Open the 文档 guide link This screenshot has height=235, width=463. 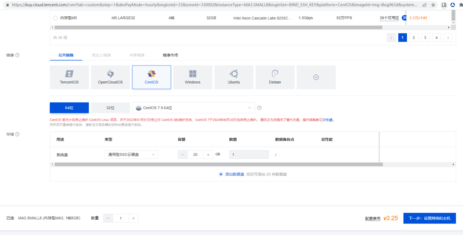pos(325,120)
